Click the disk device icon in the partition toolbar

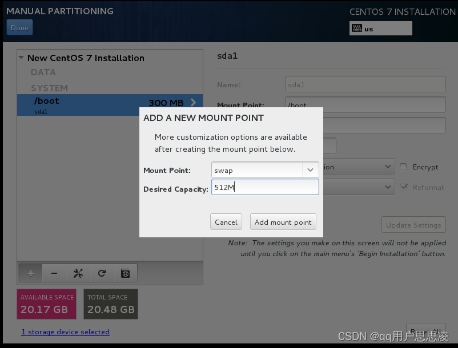point(125,273)
